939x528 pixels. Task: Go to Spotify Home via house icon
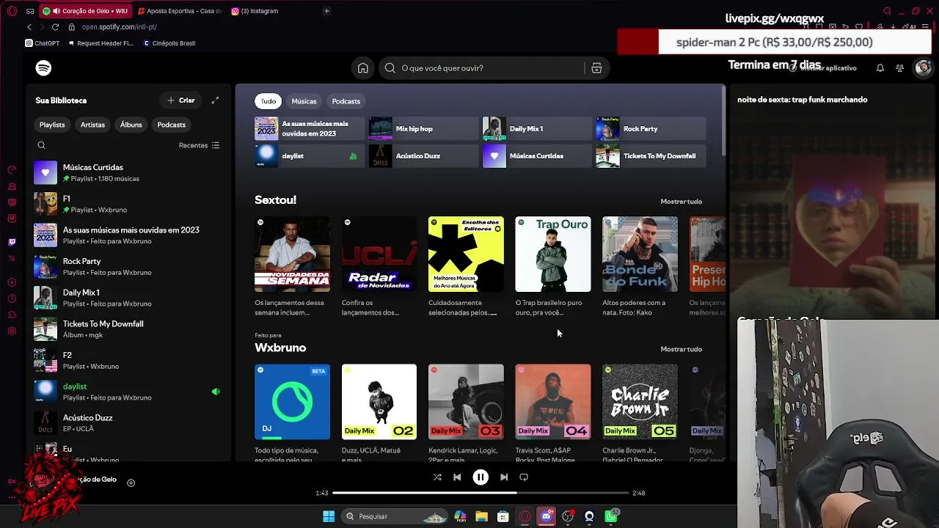pos(363,68)
